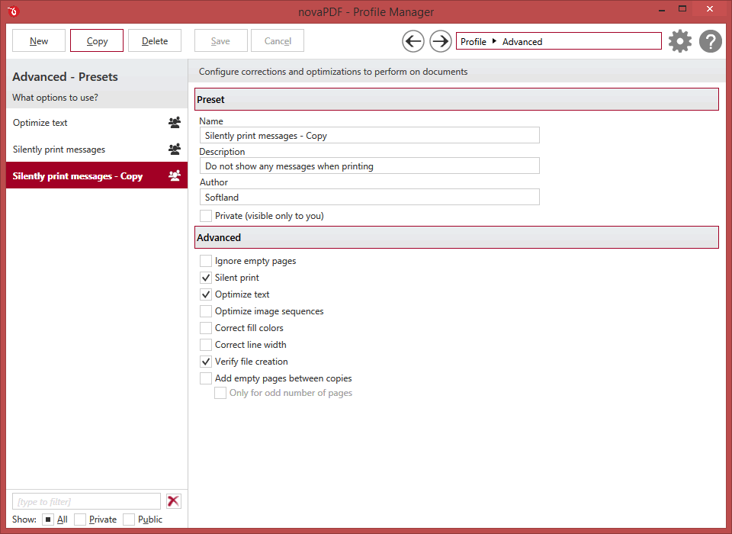The height and width of the screenshot is (534, 732).
Task: Enable Add empty pages between copies
Action: (206, 378)
